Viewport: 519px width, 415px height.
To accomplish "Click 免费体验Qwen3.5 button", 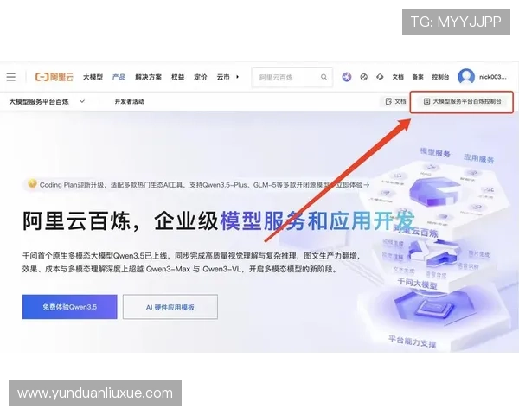I will [69, 307].
